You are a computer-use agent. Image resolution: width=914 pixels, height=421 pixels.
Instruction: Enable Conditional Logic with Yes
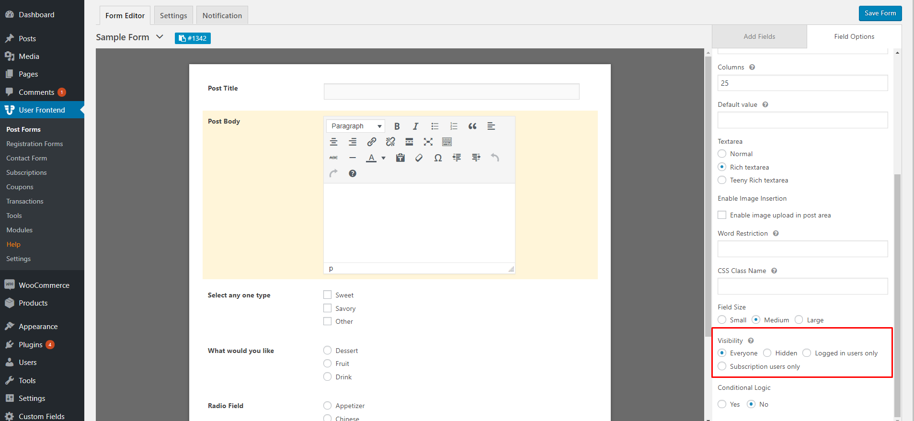click(722, 404)
